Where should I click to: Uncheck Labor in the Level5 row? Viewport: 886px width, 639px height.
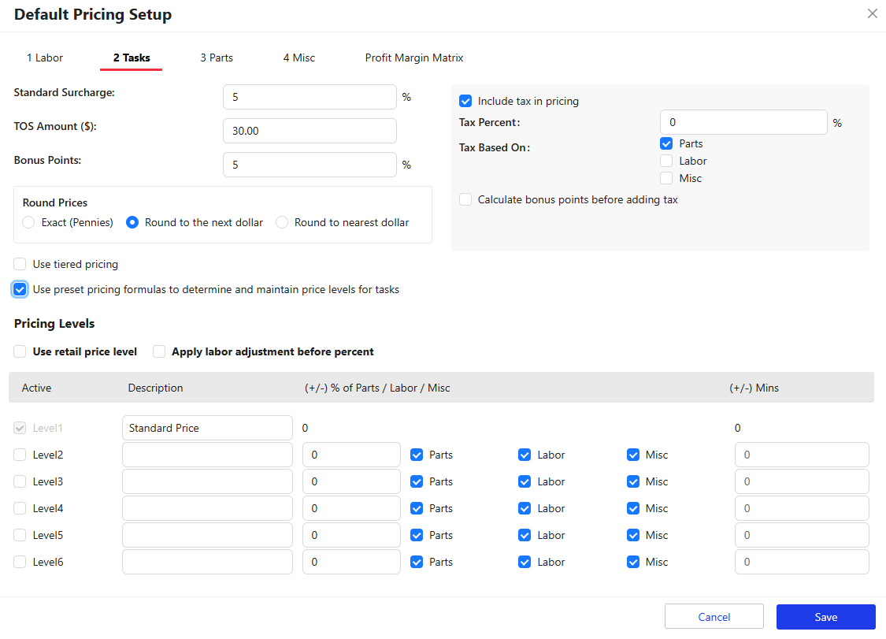(x=525, y=535)
